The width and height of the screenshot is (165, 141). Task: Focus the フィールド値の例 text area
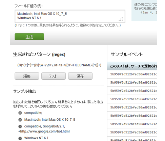pos(70,16)
